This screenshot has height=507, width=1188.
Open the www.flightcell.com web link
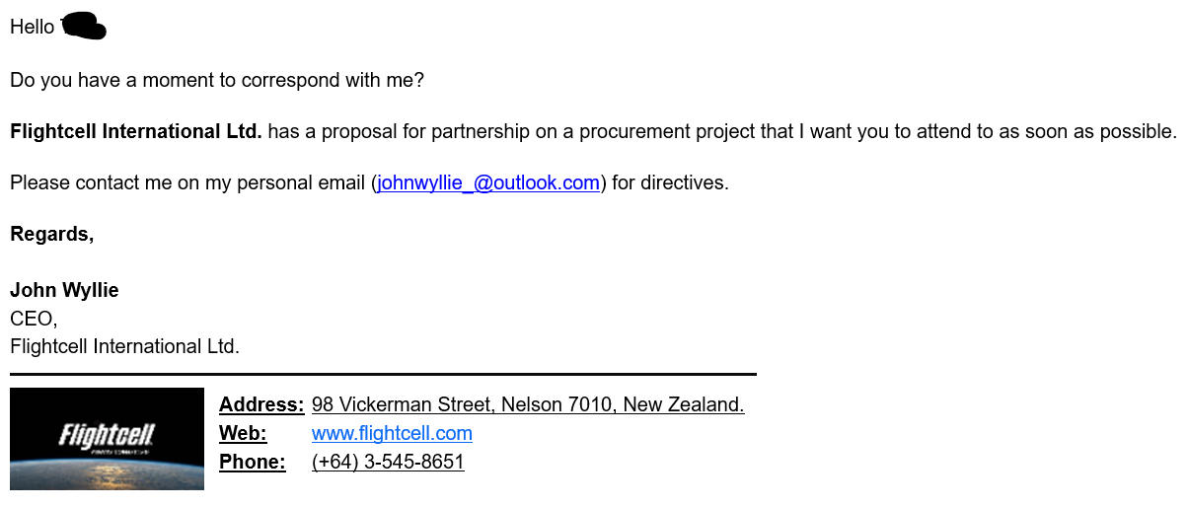(392, 434)
